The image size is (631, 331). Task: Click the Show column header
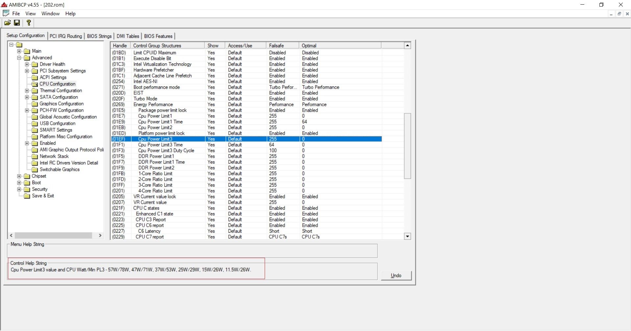[215, 46]
